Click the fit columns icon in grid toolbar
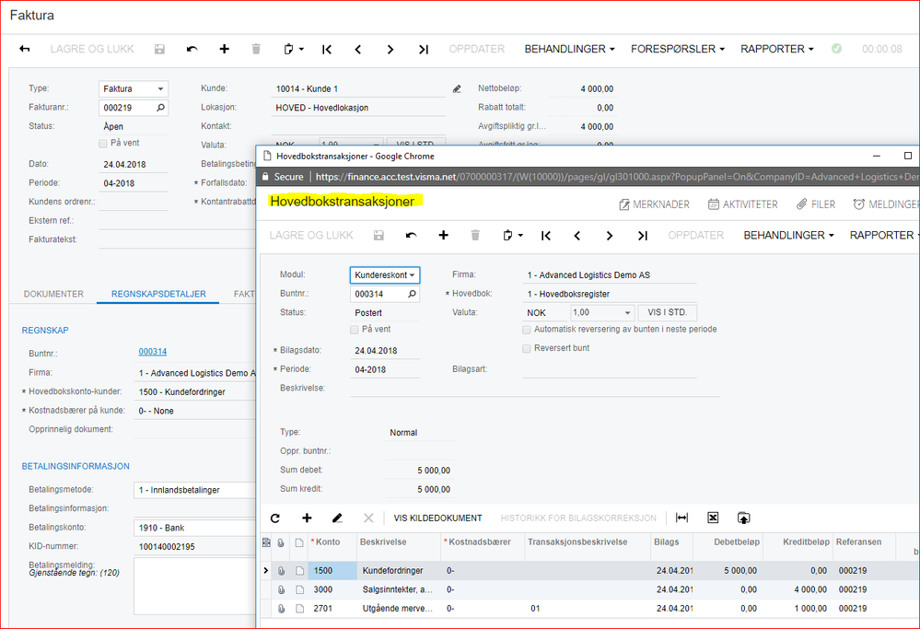 coord(681,518)
